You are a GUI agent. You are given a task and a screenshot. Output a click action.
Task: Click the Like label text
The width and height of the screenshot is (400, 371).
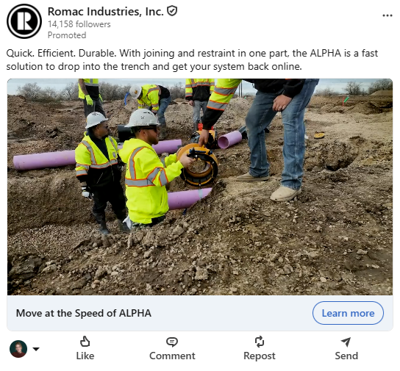coord(85,356)
